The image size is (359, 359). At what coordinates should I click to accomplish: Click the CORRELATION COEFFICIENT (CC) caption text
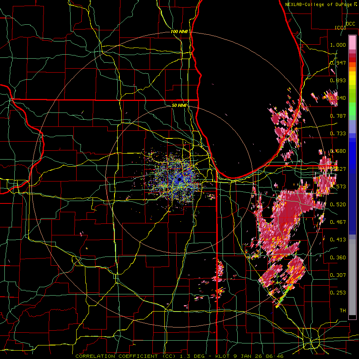[x=126, y=356]
